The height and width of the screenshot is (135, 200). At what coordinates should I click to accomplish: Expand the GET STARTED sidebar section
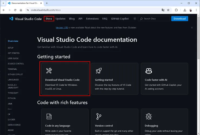[x=14, y=53]
